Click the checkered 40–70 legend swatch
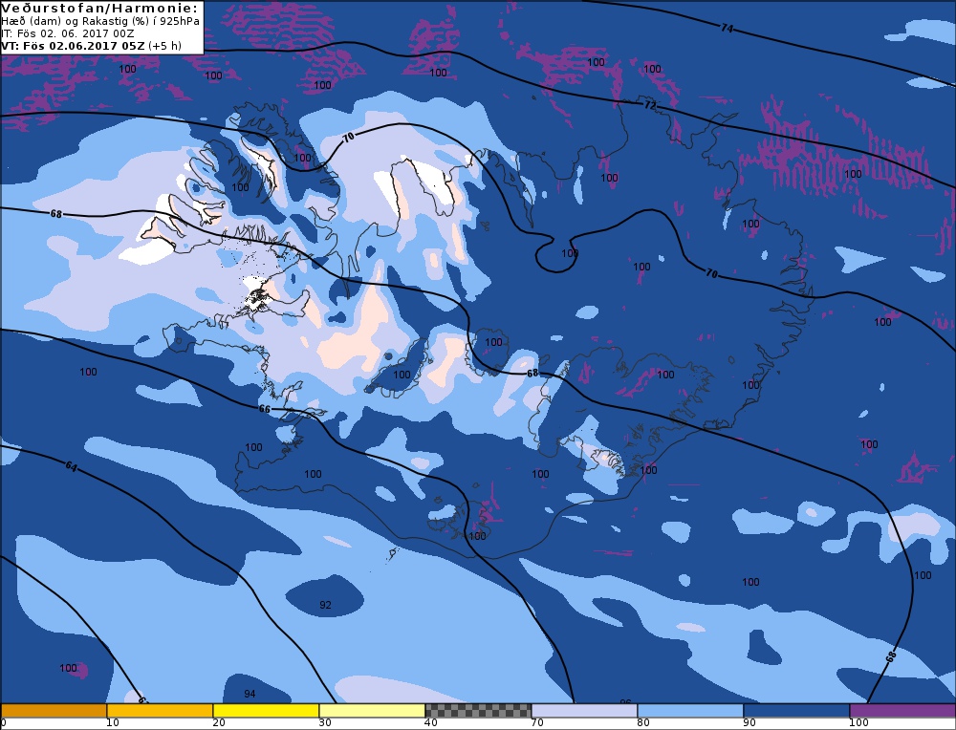Image resolution: width=956 pixels, height=730 pixels. 478,711
